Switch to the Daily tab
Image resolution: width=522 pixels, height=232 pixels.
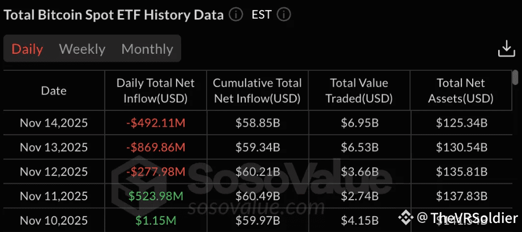[27, 49]
